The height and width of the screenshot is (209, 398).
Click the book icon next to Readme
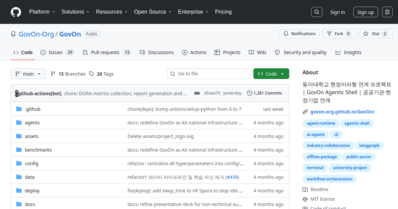click(305, 190)
